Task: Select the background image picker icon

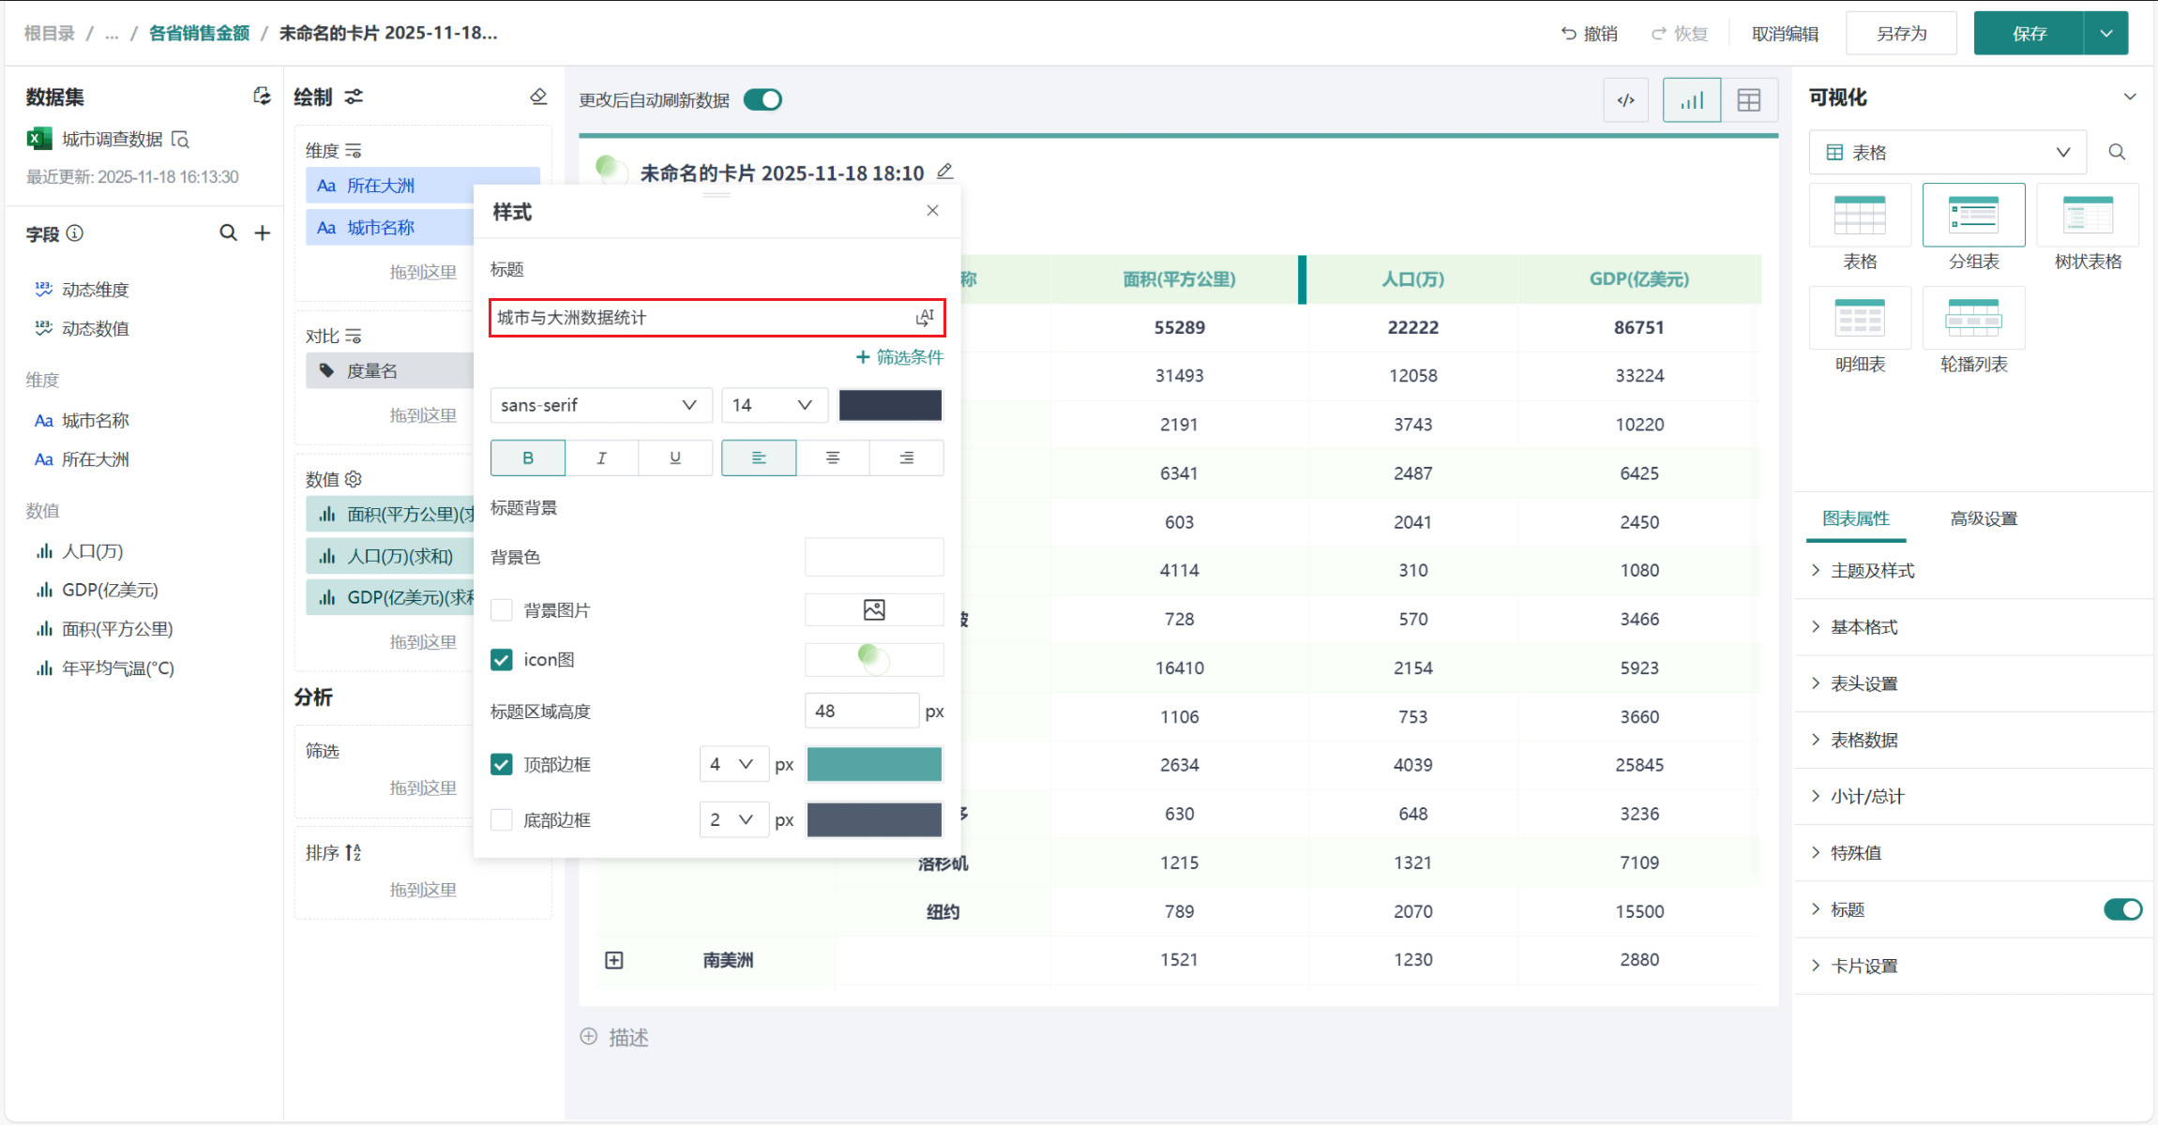Action: coord(873,610)
